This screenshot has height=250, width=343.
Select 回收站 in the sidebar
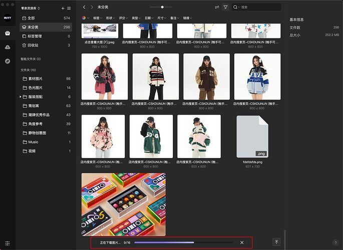tap(33, 45)
